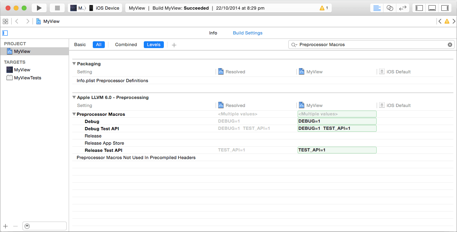
Task: Show All build settings
Action: (99, 45)
